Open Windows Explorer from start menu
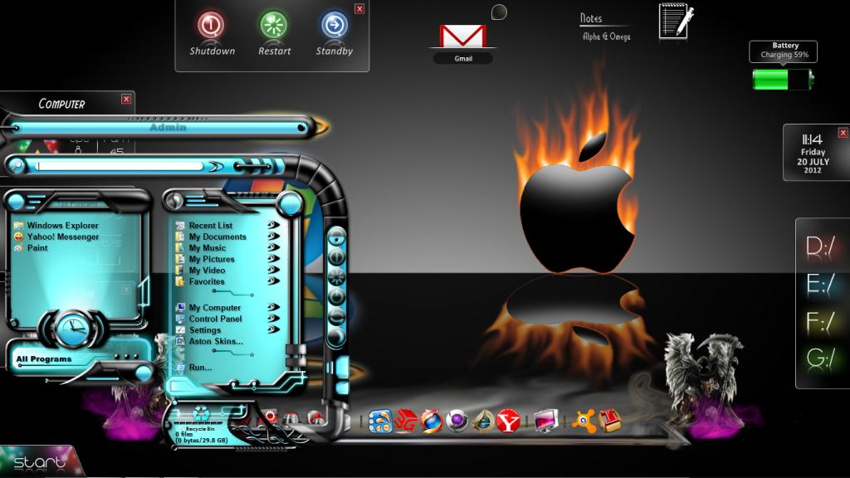 tap(56, 226)
